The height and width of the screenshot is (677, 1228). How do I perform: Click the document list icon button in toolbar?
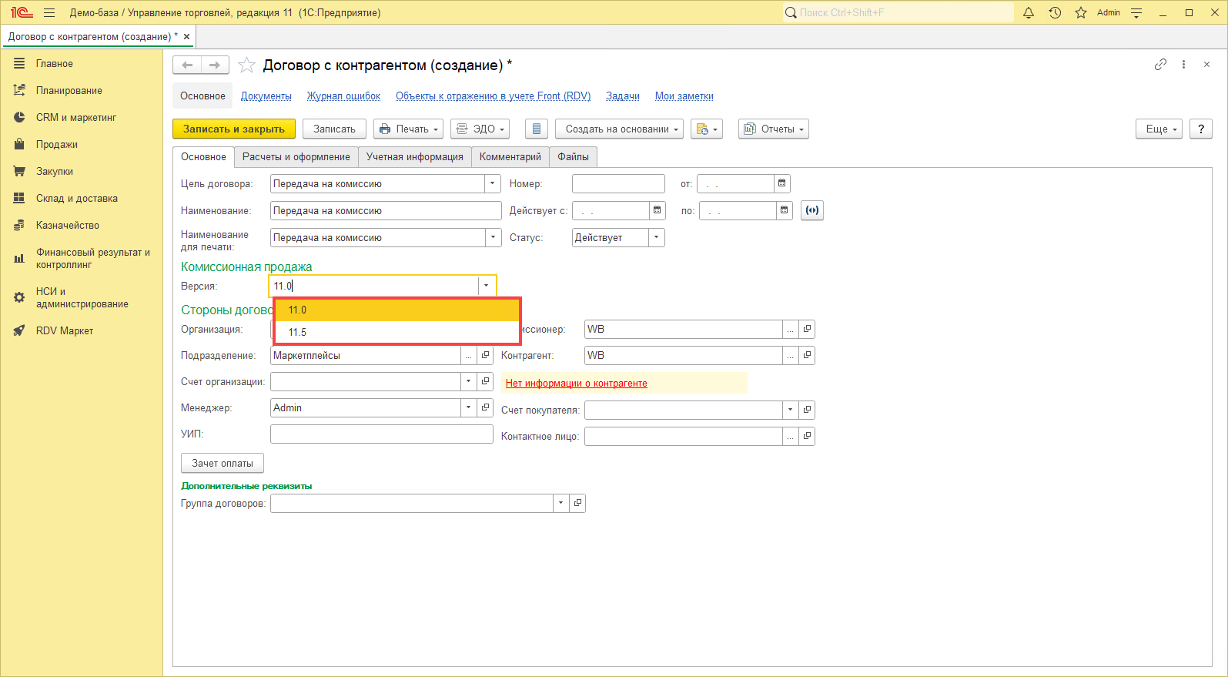coord(537,129)
